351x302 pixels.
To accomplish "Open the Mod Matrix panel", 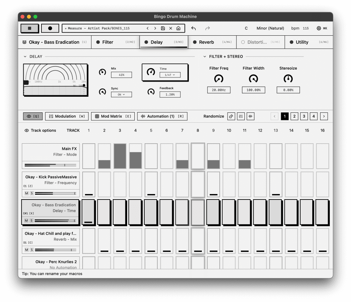I will coord(113,116).
